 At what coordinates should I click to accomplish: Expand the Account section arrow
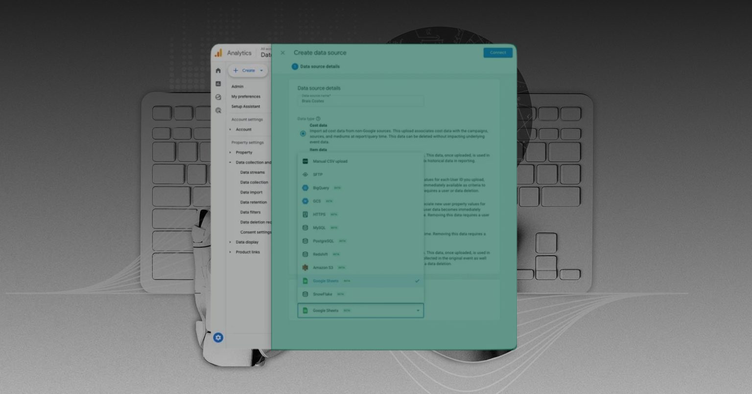[x=231, y=130]
